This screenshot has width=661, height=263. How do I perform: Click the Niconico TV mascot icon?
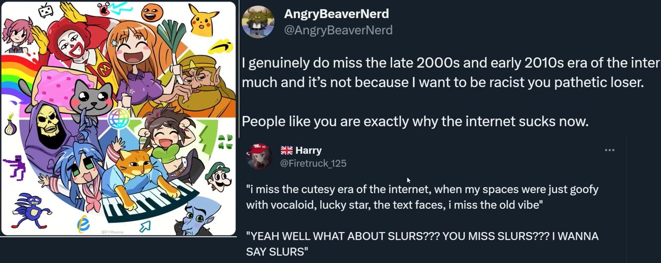point(46,10)
